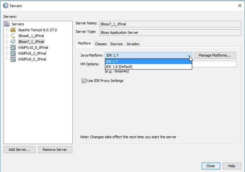This screenshot has width=245, height=172.
Task: Click the Apache Tomcat 8.0.27.0 server icon
Action: point(13,30)
